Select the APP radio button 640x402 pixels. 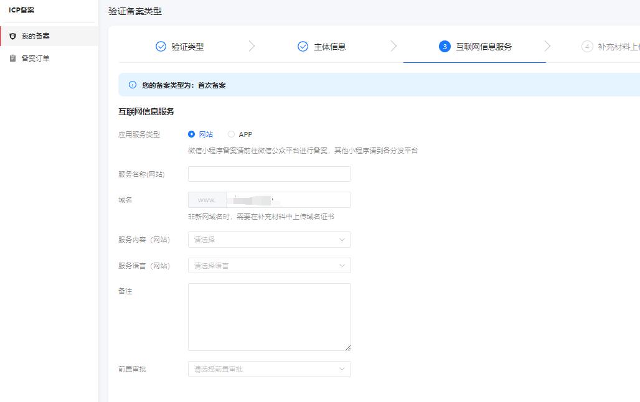231,134
